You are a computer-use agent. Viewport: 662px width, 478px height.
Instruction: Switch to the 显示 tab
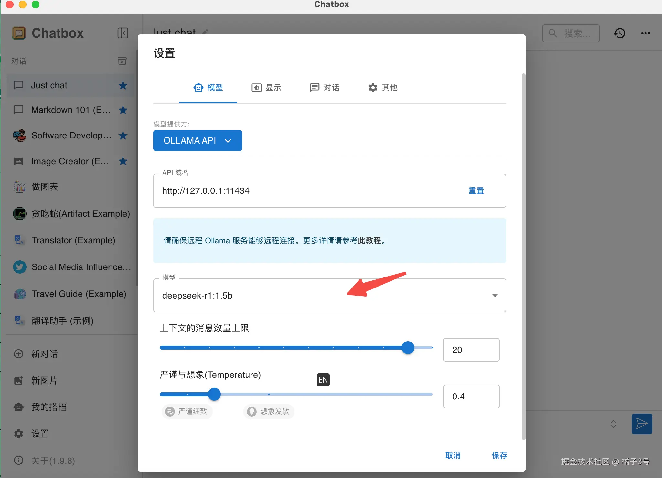[x=266, y=88]
